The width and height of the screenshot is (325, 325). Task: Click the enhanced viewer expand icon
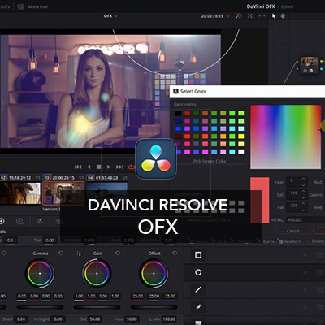(x=250, y=16)
